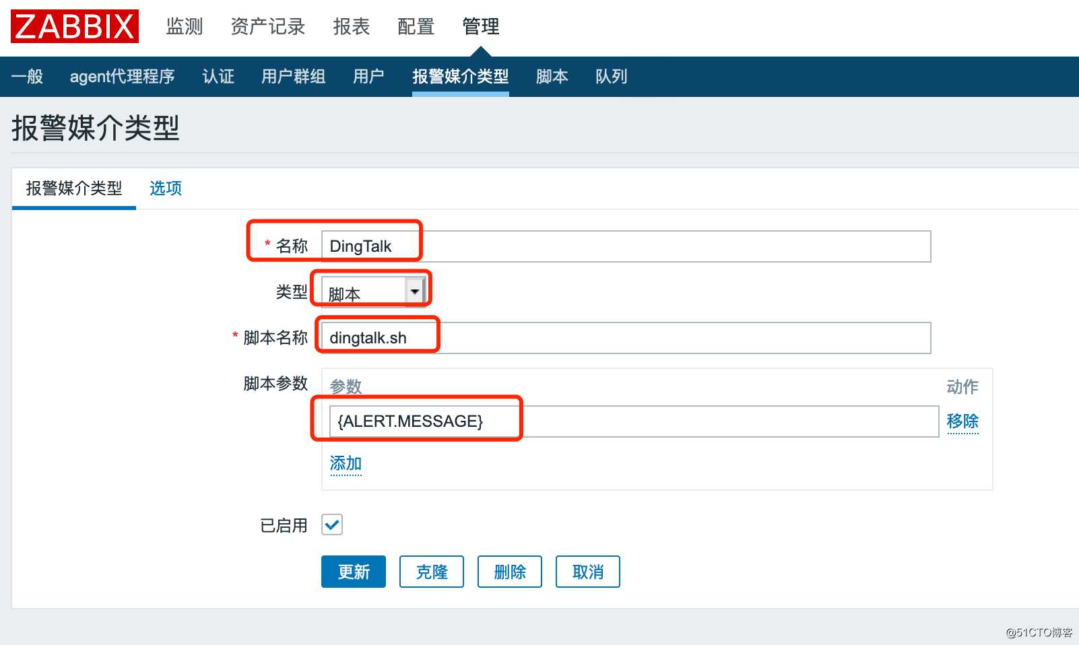1079x645 pixels.
Task: Click 添加 to add a parameter
Action: pyautogui.click(x=346, y=463)
